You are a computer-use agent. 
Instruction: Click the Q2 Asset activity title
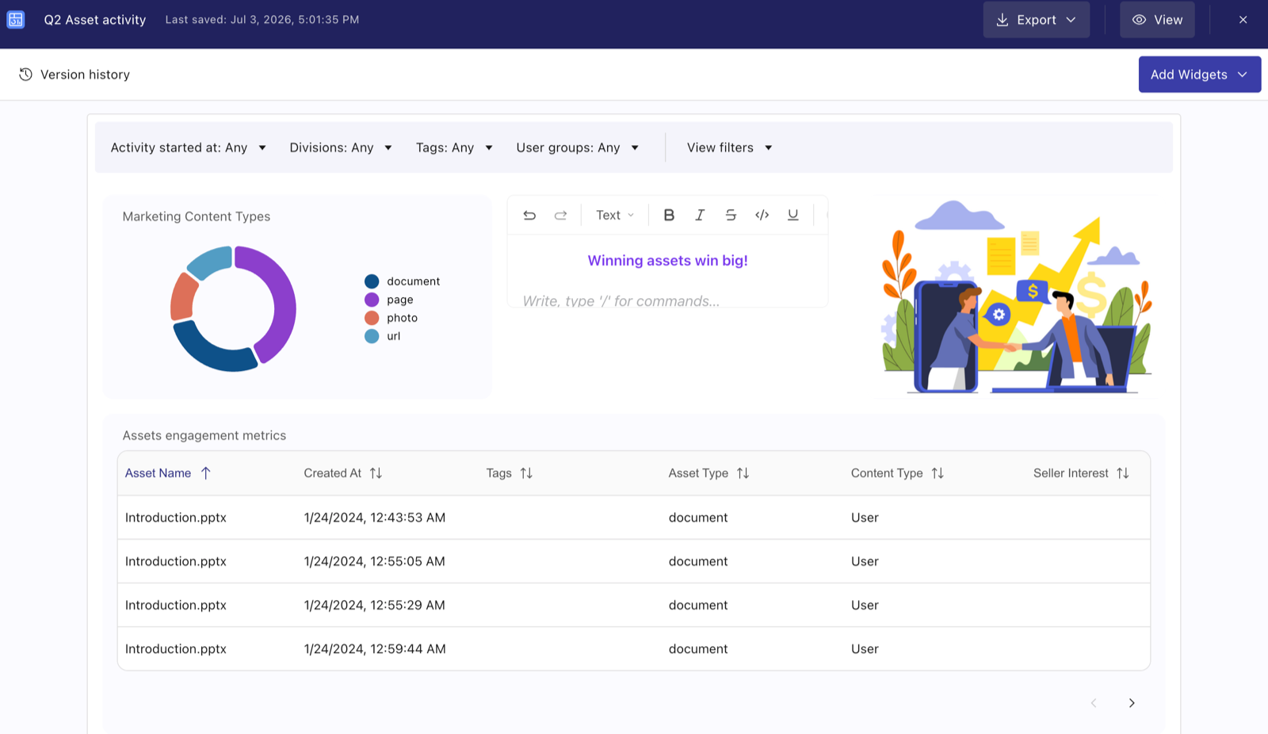point(95,20)
